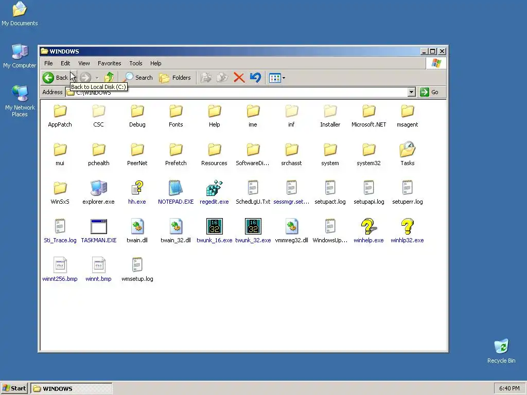Select the Tasks scheduled folder icon

[408, 150]
